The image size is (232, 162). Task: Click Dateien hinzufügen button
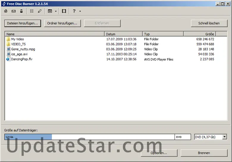click(23, 23)
